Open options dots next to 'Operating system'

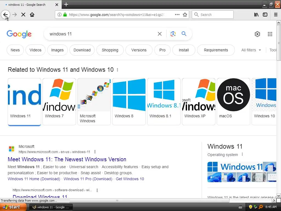242,154
